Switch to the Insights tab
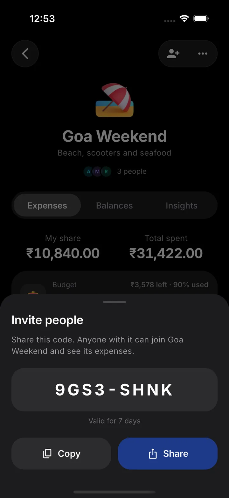The height and width of the screenshot is (498, 229). pos(182,206)
